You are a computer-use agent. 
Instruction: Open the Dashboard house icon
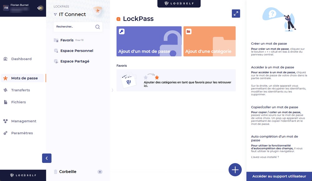5,59
